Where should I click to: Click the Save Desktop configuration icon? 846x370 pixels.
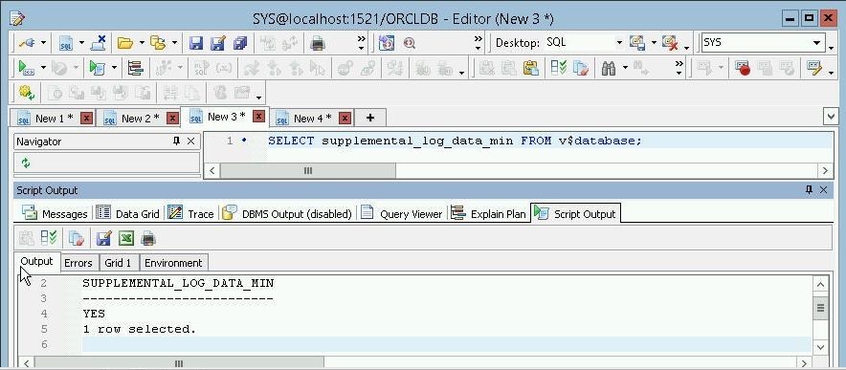coord(637,43)
